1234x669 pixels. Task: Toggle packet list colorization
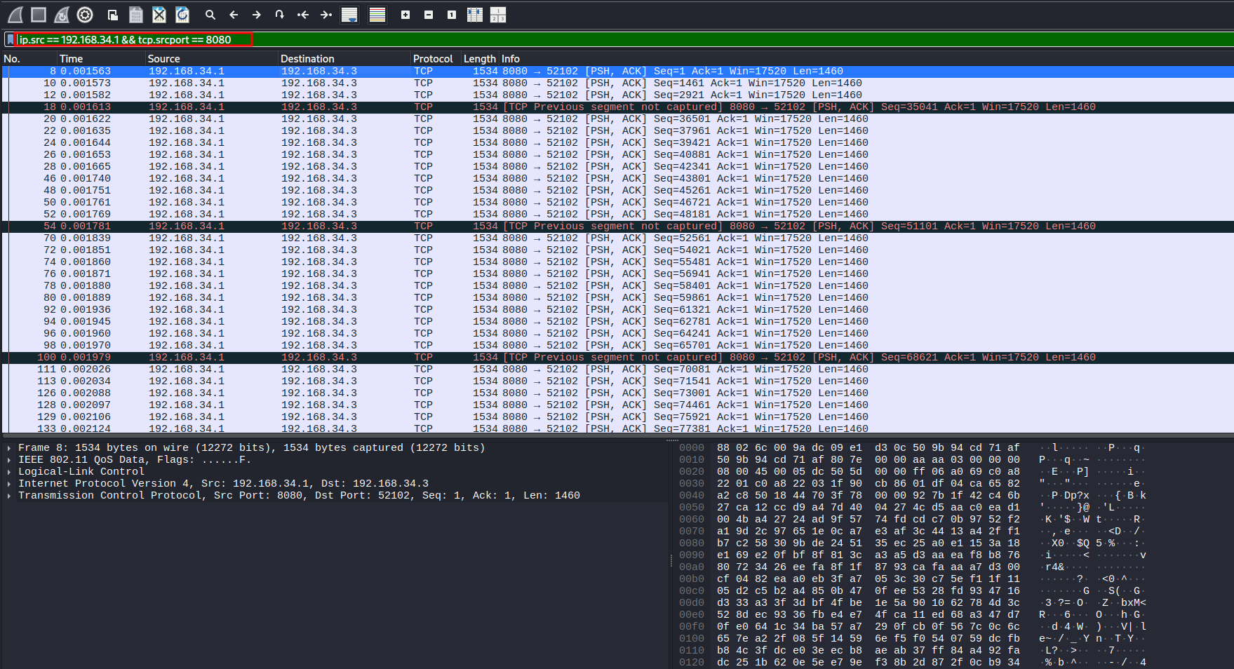point(377,14)
